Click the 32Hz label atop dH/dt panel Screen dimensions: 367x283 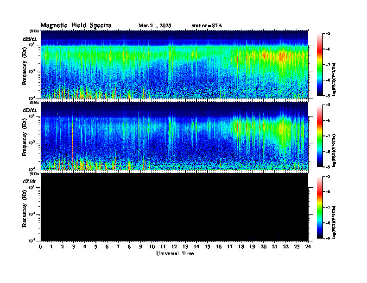(x=34, y=31)
